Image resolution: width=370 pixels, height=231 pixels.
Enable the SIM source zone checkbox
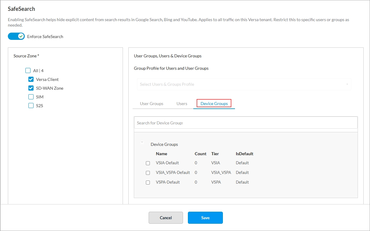31,97
